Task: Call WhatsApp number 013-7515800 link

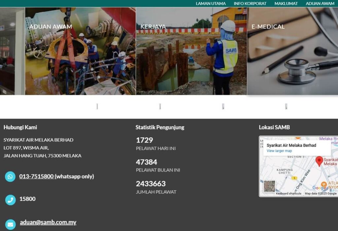Action: [x=36, y=176]
